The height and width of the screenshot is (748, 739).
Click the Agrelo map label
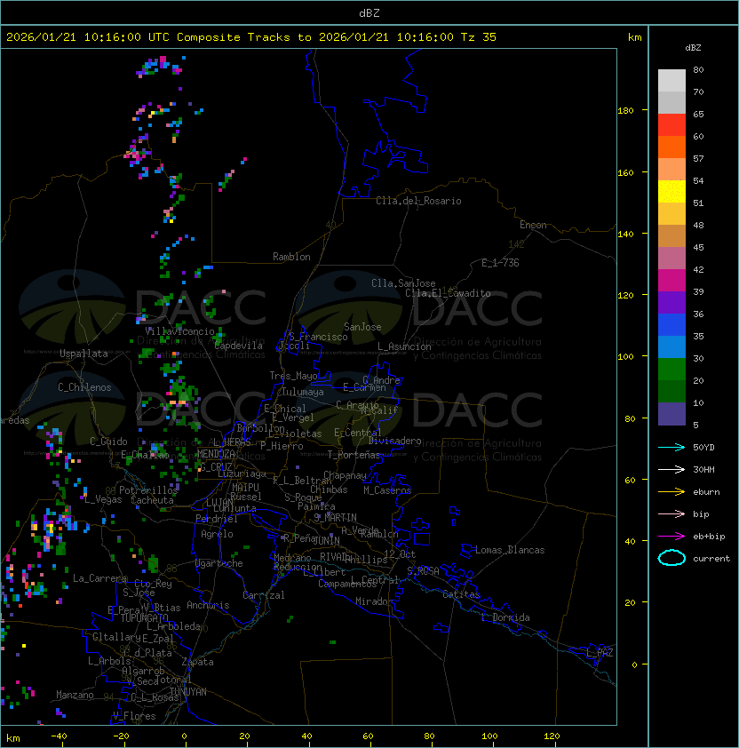pyautogui.click(x=217, y=534)
